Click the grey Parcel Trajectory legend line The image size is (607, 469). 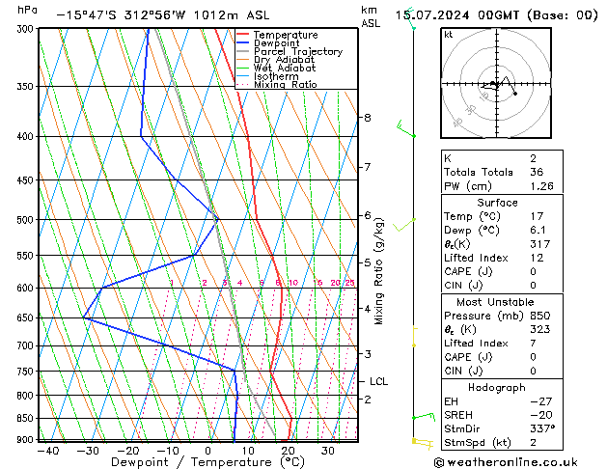[x=242, y=51]
